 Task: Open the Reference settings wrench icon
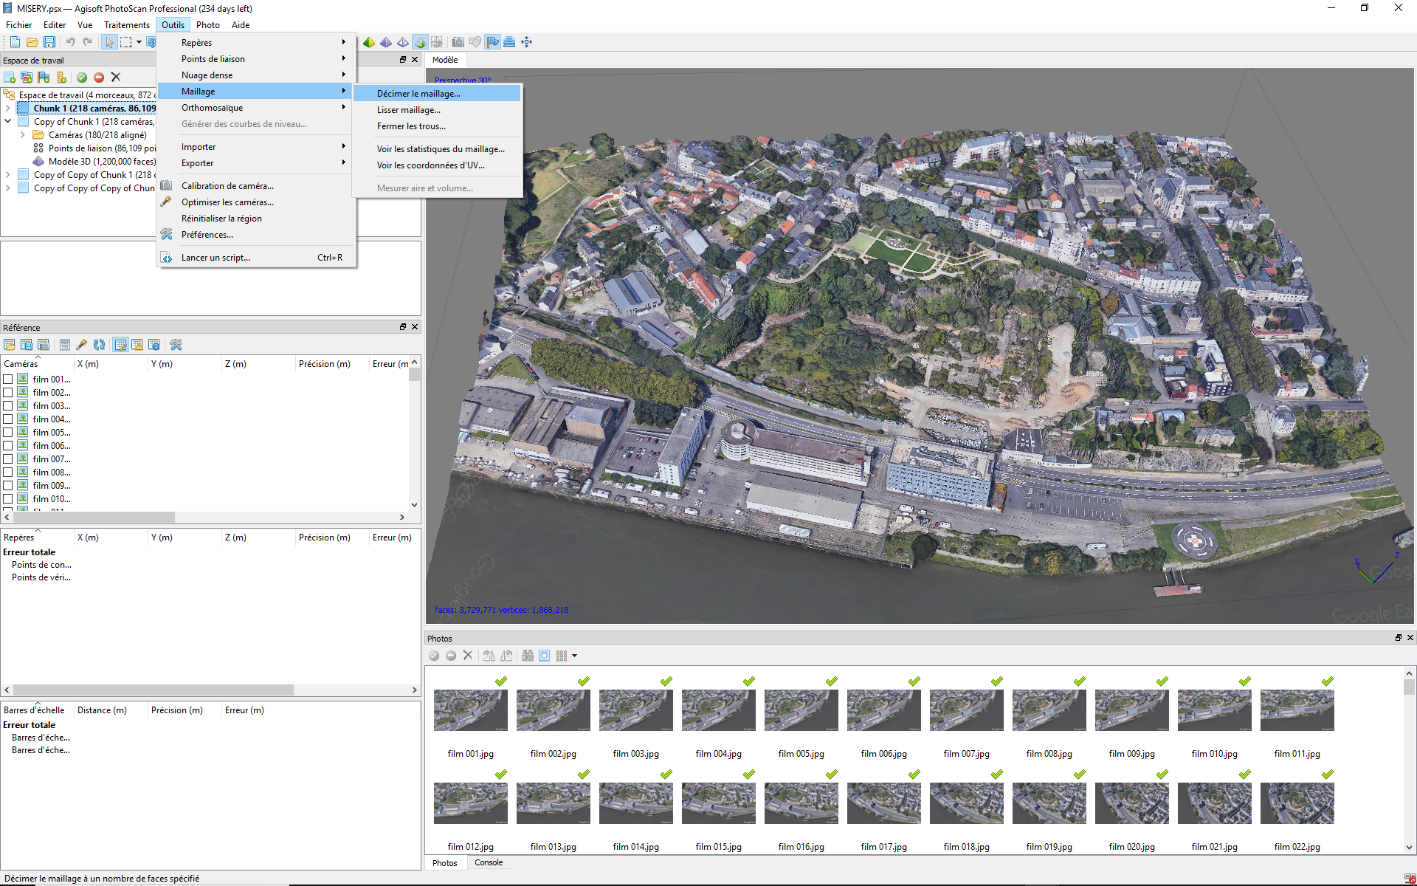pos(176,345)
